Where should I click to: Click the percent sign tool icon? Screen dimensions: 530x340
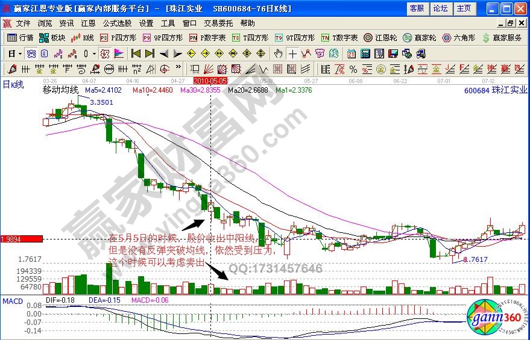click(353, 69)
